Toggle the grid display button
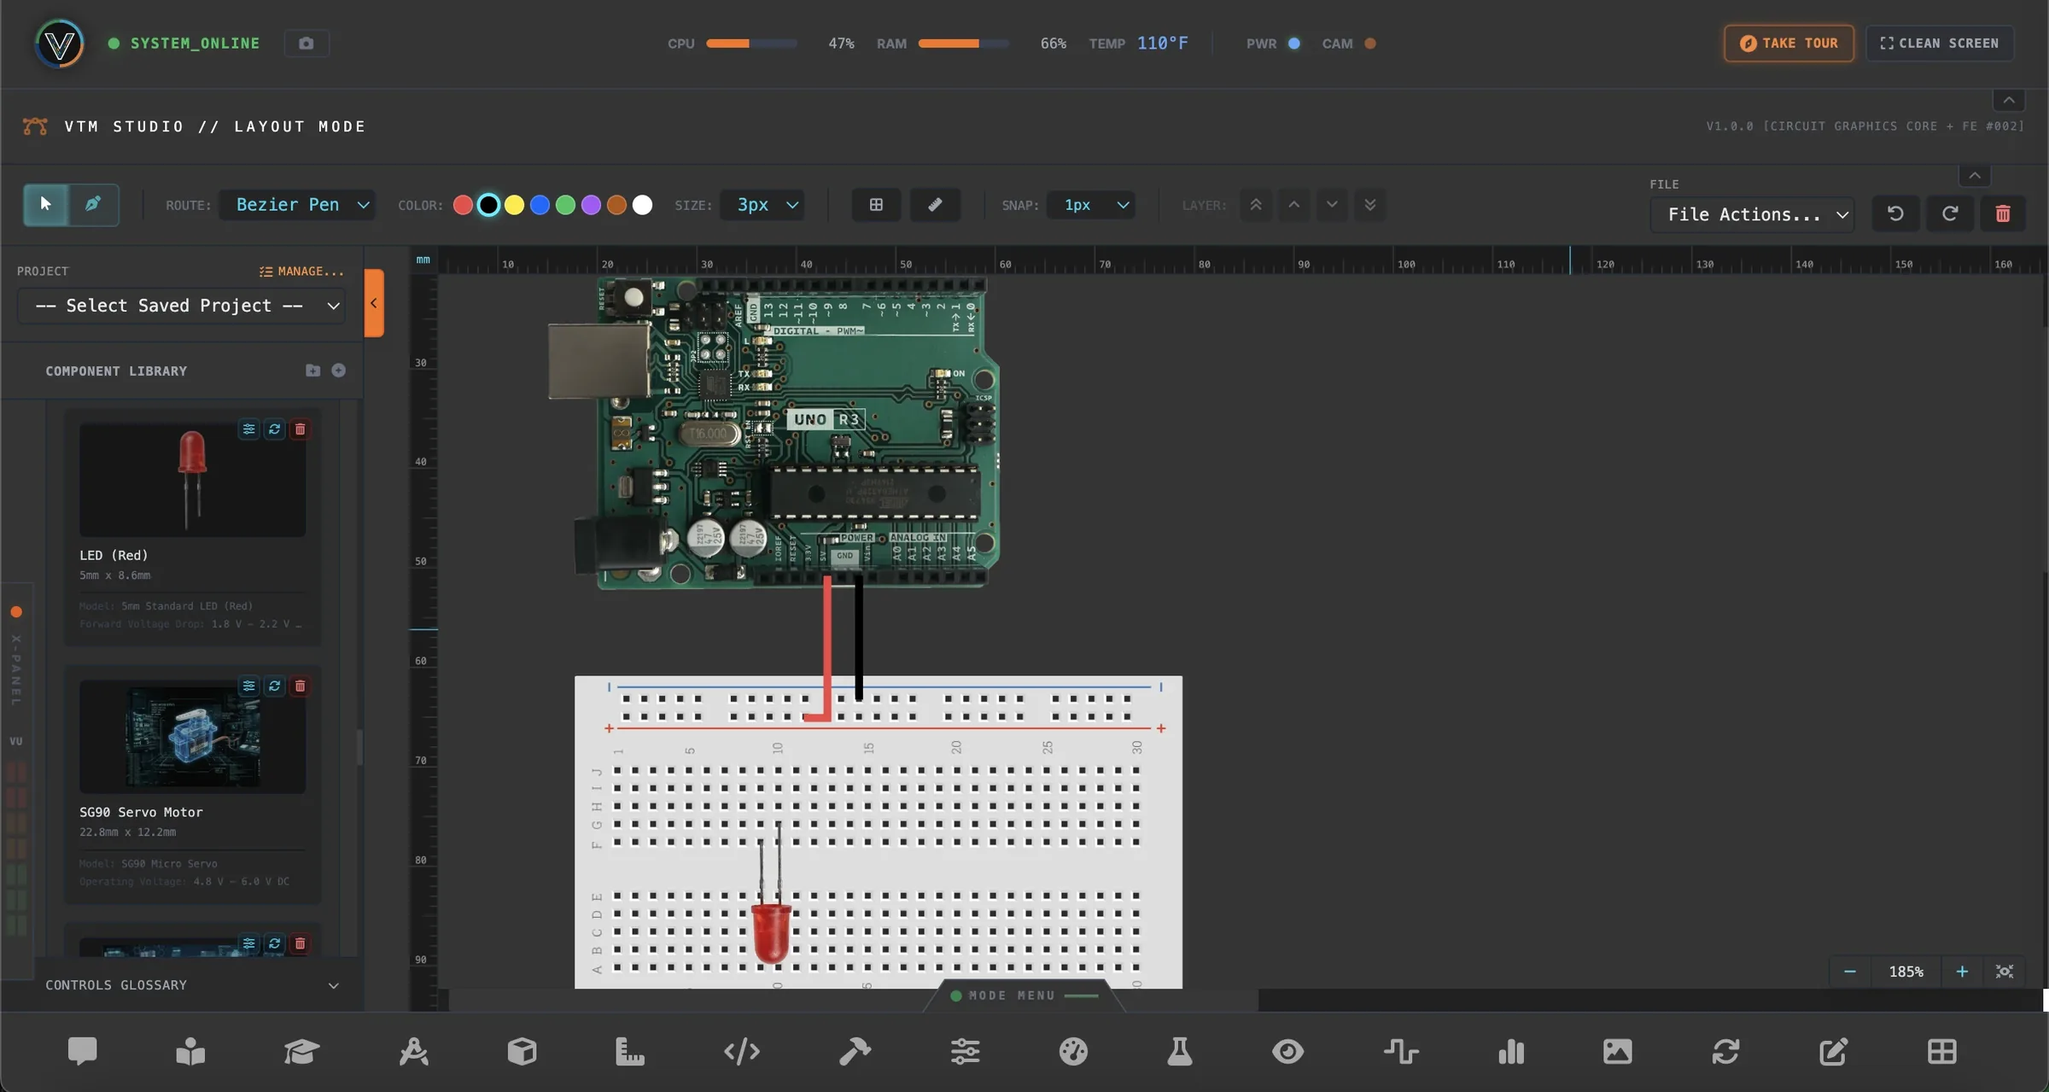This screenshot has height=1092, width=2049. [x=876, y=205]
